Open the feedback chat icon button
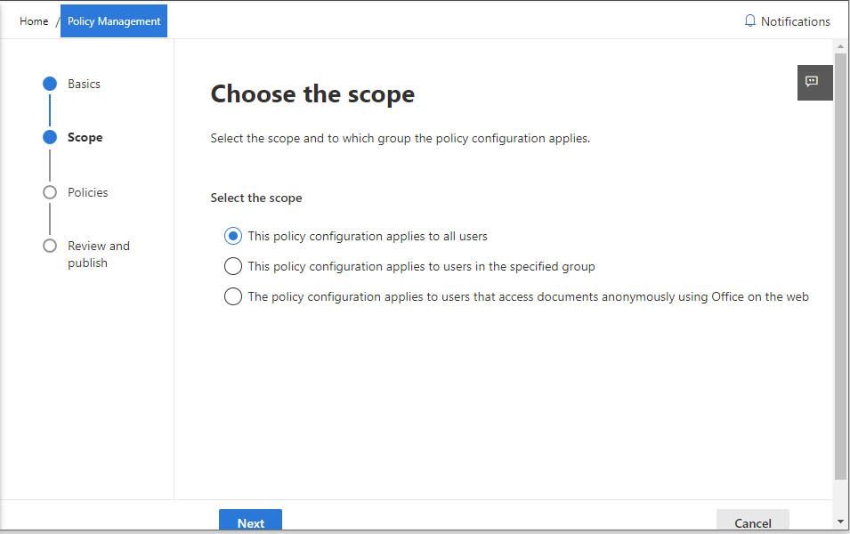This screenshot has width=850, height=534. pos(814,83)
